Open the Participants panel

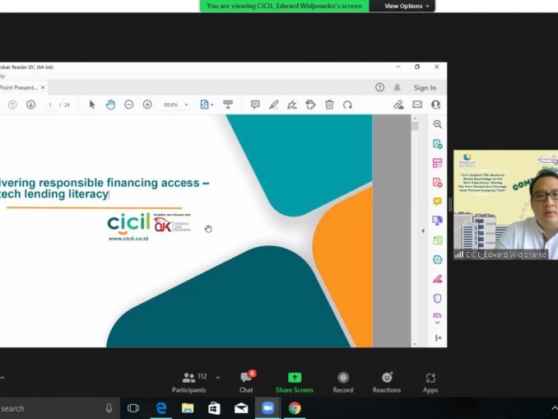click(189, 382)
